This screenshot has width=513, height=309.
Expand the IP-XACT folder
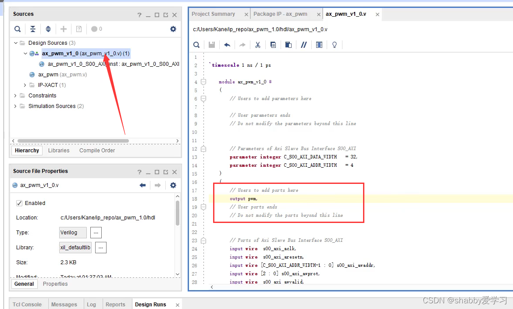25,85
